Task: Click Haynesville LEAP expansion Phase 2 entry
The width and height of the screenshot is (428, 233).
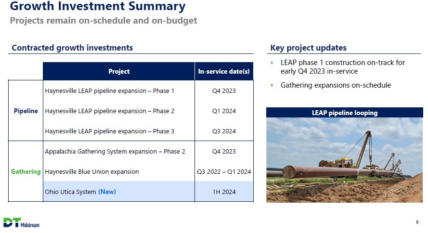Action: pos(109,111)
